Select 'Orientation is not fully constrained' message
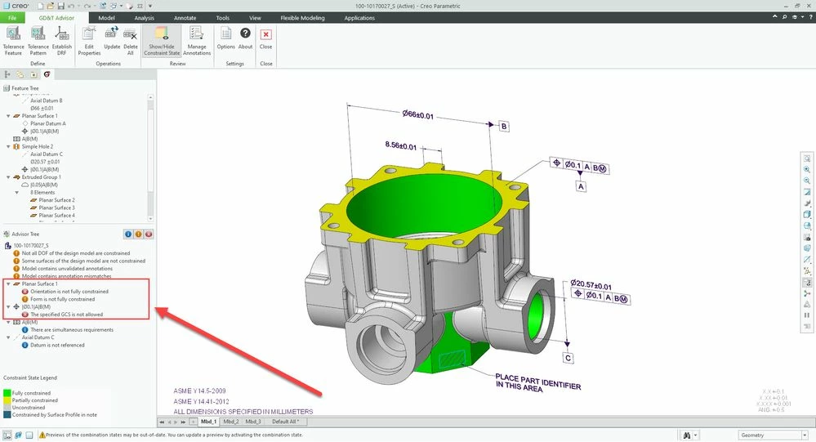The image size is (816, 442). coord(69,292)
